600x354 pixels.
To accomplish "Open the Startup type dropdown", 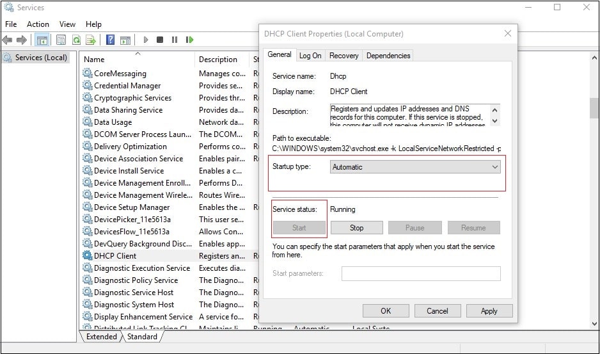I will [415, 167].
